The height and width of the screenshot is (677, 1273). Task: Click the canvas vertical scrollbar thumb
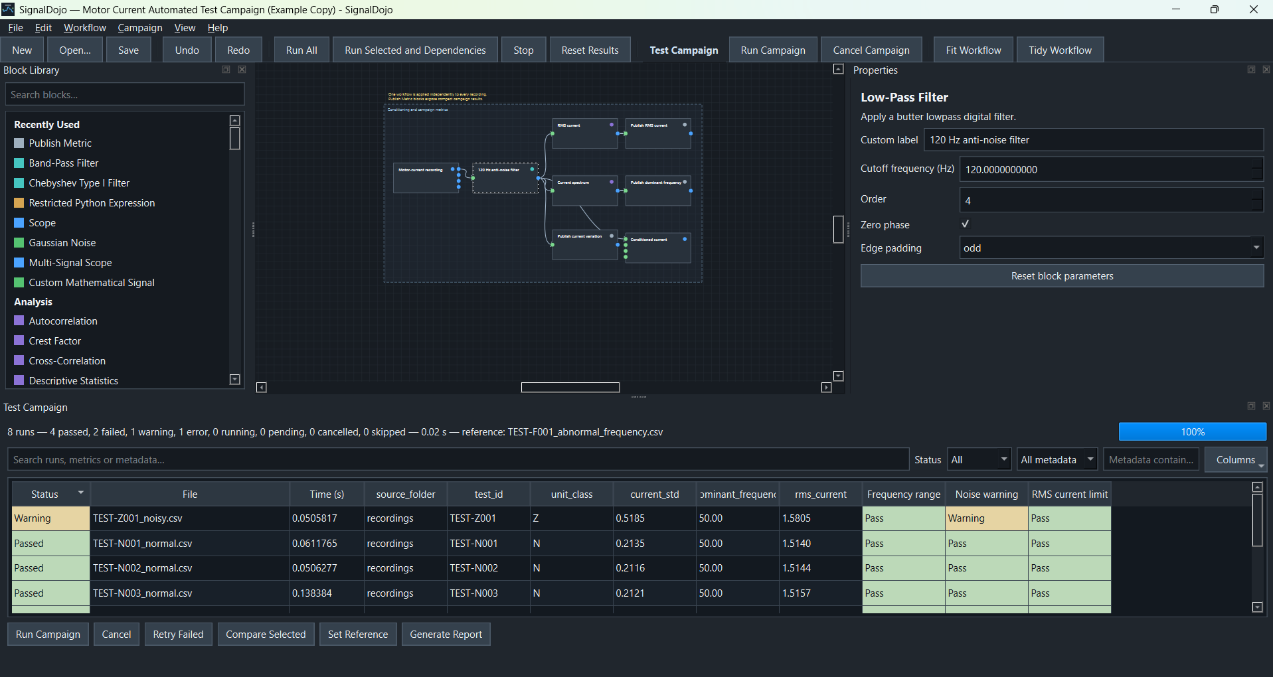pos(839,230)
